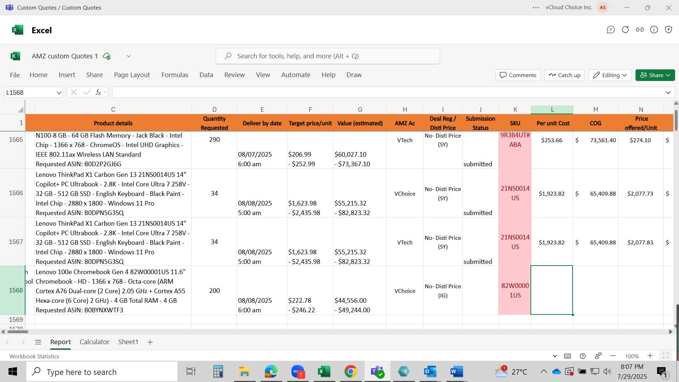This screenshot has height=382, width=679.
Task: Open the insert function fx button
Action: pyautogui.click(x=98, y=92)
